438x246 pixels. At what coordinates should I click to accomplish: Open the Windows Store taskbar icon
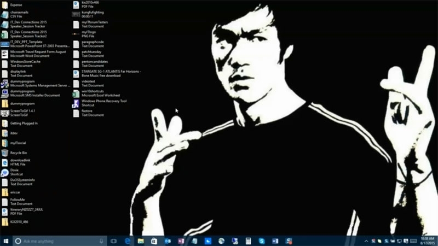coord(154,241)
